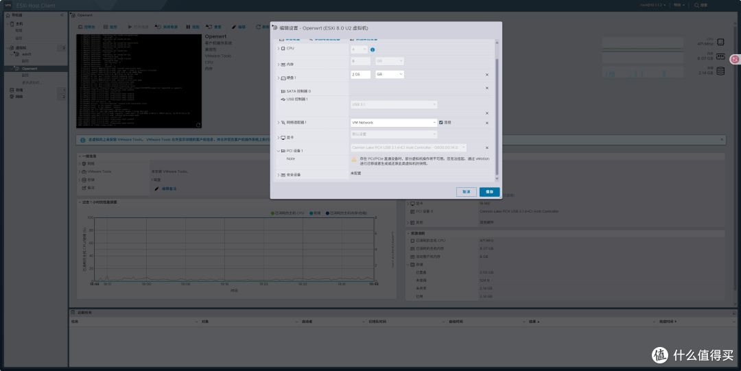Collapse the 资源消耗 section
Viewport: 741px width, 371px height.
tap(408, 233)
